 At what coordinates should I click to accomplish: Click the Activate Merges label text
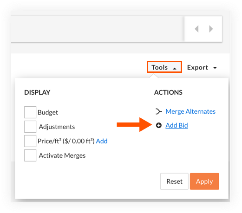click(62, 155)
